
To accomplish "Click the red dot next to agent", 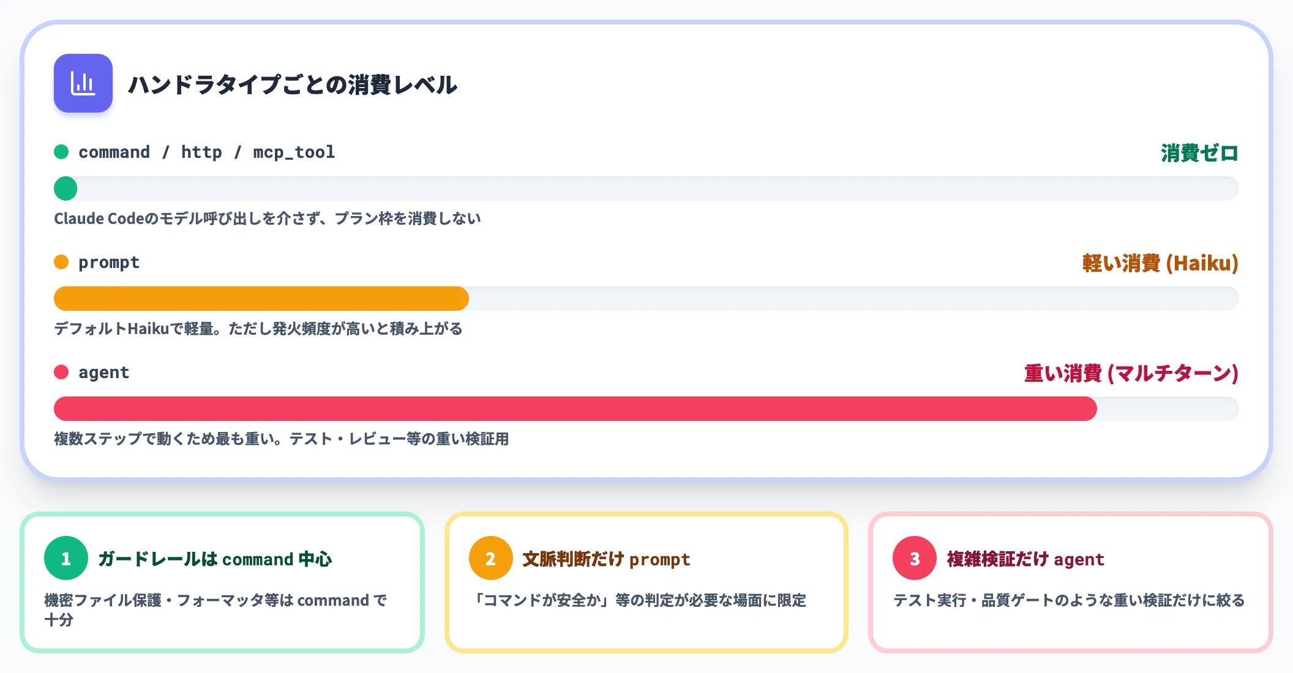I will point(61,372).
